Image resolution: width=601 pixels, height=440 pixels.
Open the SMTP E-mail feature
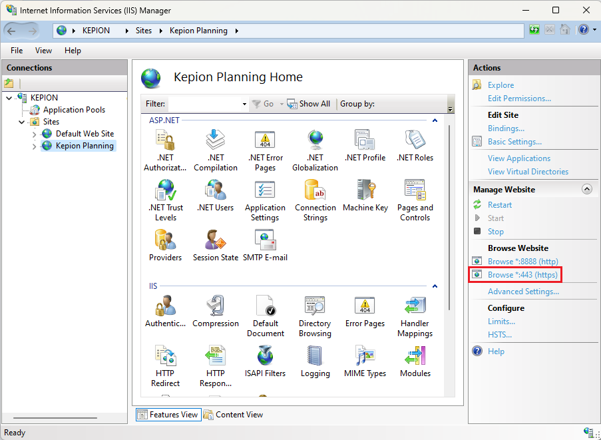pos(266,246)
